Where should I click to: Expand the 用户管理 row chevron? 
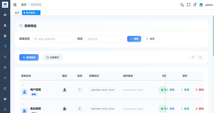click(x=23, y=85)
